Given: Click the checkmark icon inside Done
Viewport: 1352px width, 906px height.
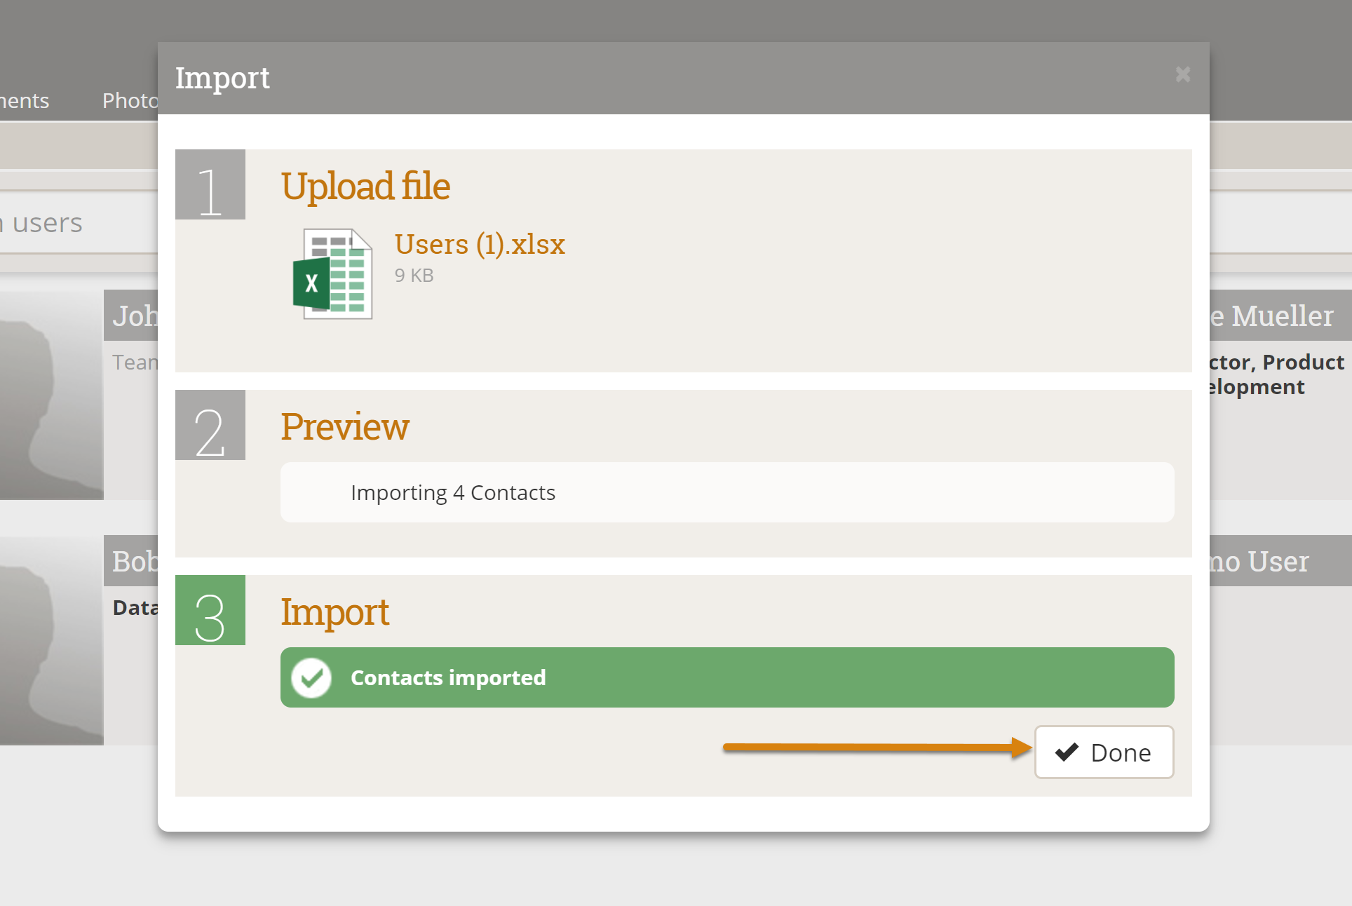Looking at the screenshot, I should tap(1067, 752).
